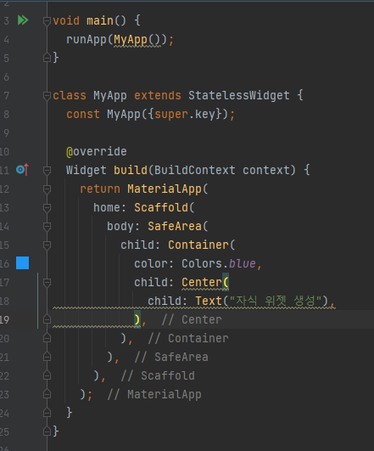Click the MaterialApp constructor name
374x451 pixels.
164,189
